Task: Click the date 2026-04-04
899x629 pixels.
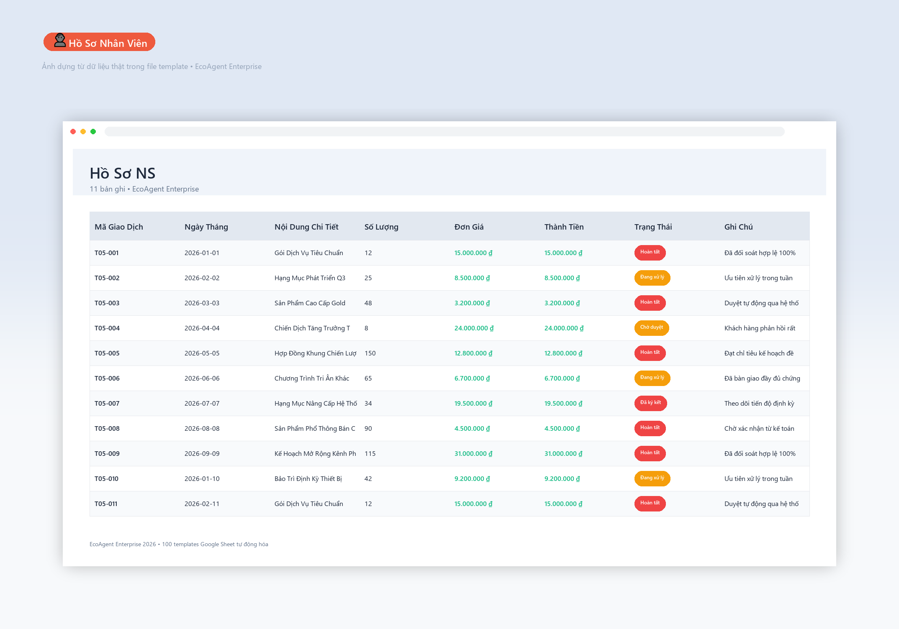Action: coord(202,328)
